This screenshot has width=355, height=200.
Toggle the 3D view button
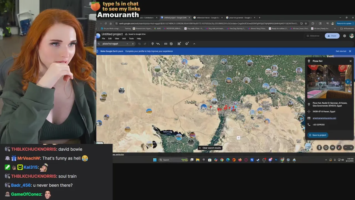333,147
